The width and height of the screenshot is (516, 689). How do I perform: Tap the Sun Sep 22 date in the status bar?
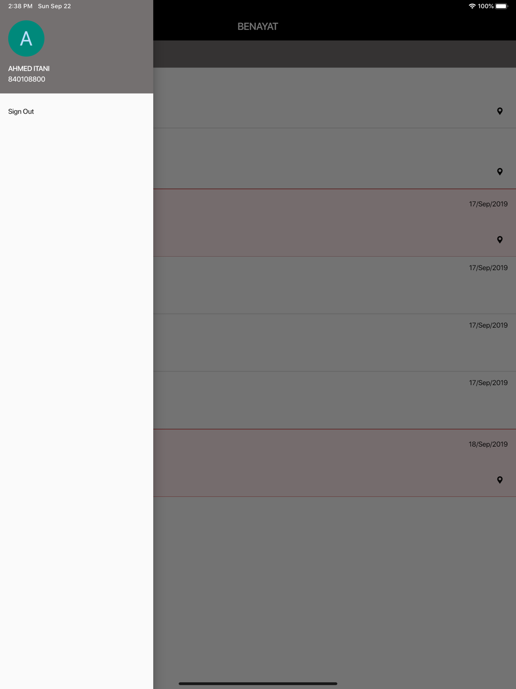coord(54,6)
